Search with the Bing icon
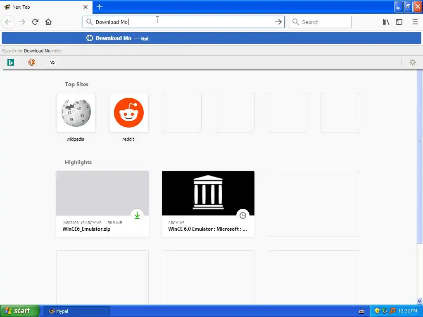 point(10,63)
